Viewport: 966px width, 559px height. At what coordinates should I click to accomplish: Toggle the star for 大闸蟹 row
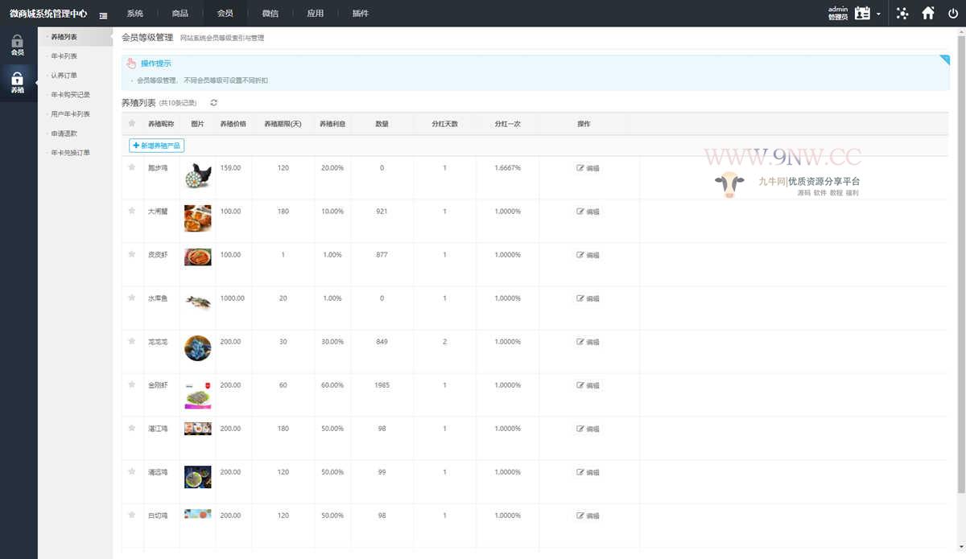(x=132, y=211)
